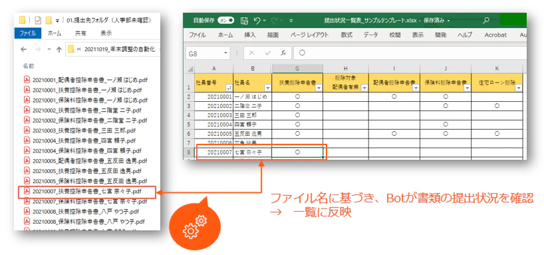This screenshot has width=544, height=255.
Task: Select cell with name 五反田 逸男
Action: pos(253,133)
